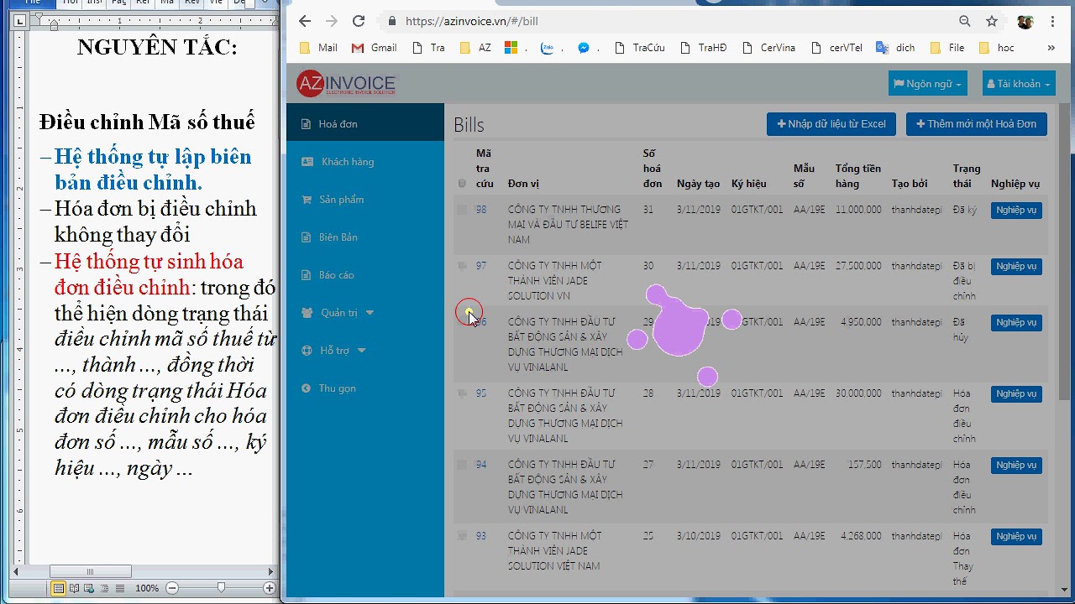The width and height of the screenshot is (1075, 604).
Task: View site security padlock info
Action: pos(391,21)
